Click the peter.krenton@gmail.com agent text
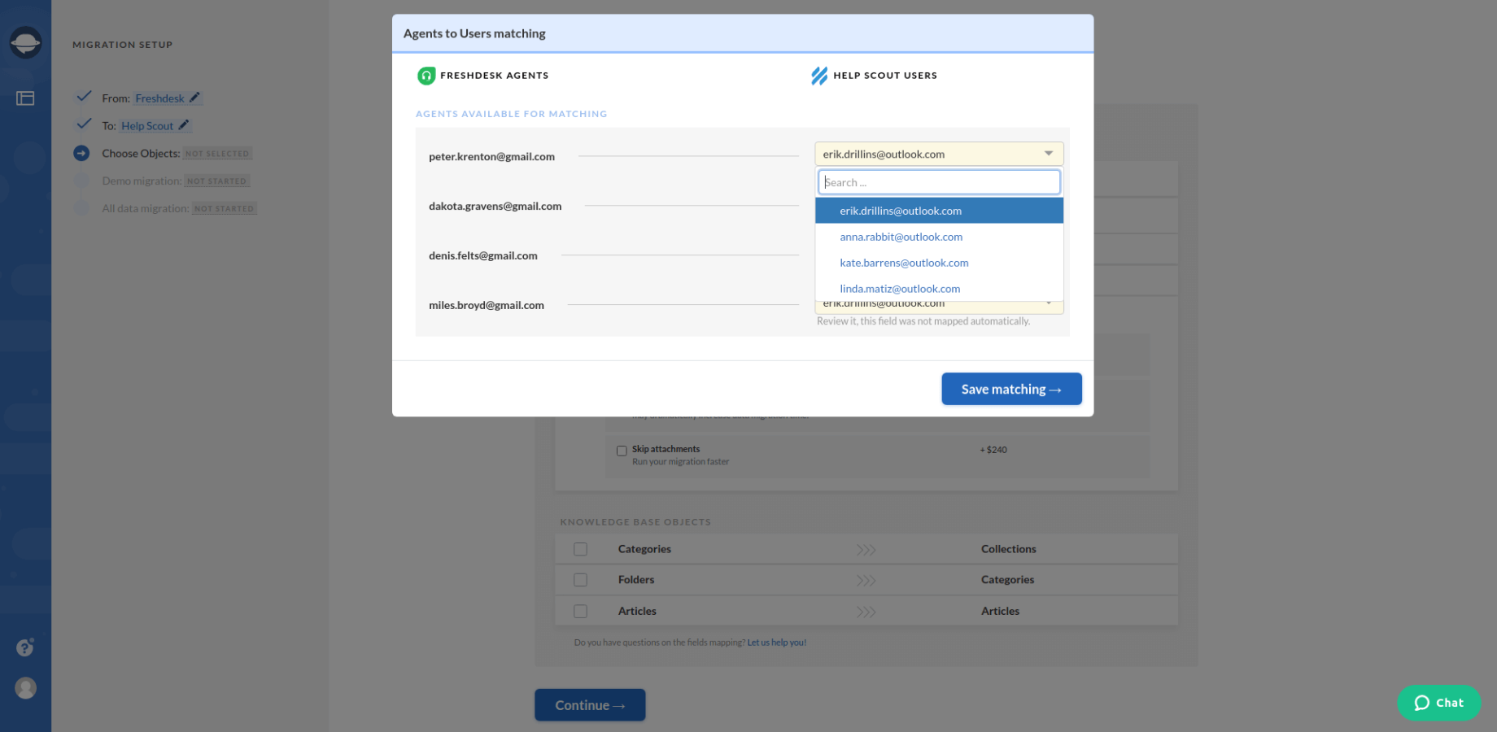Viewport: 1497px width, 732px height. [x=491, y=156]
